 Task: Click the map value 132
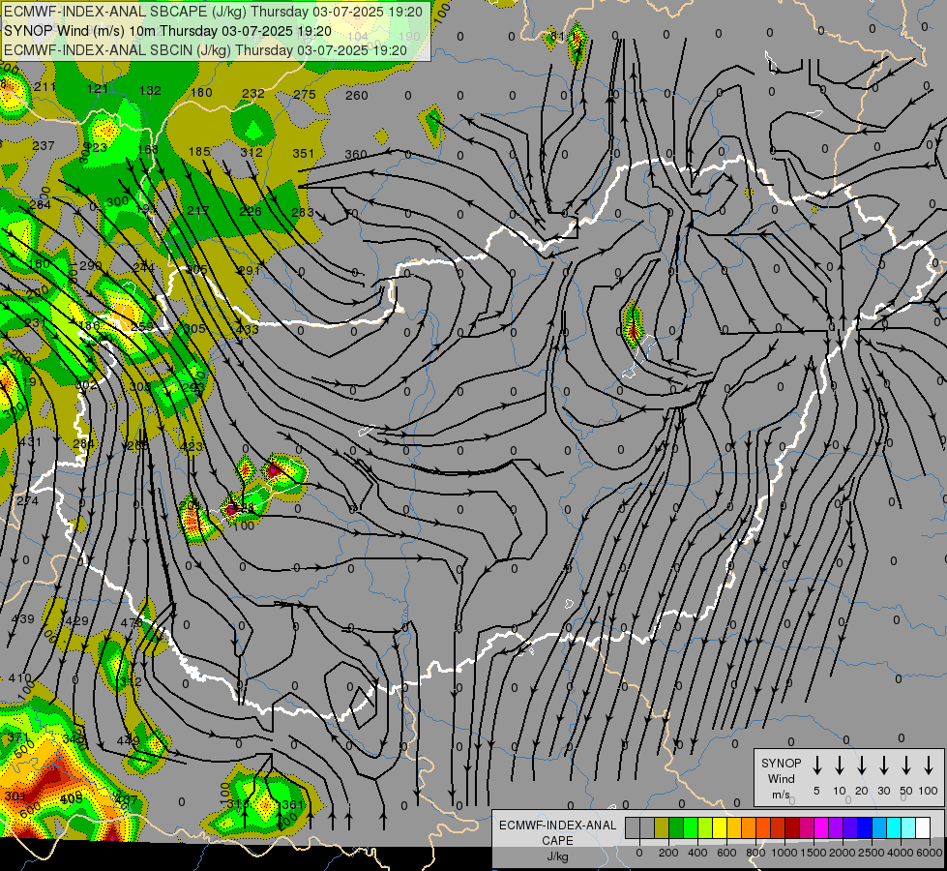coord(150,91)
